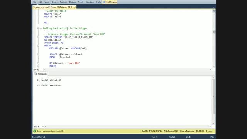
Task: Click the Ln 84 line indicator
Action: tap(155, 137)
